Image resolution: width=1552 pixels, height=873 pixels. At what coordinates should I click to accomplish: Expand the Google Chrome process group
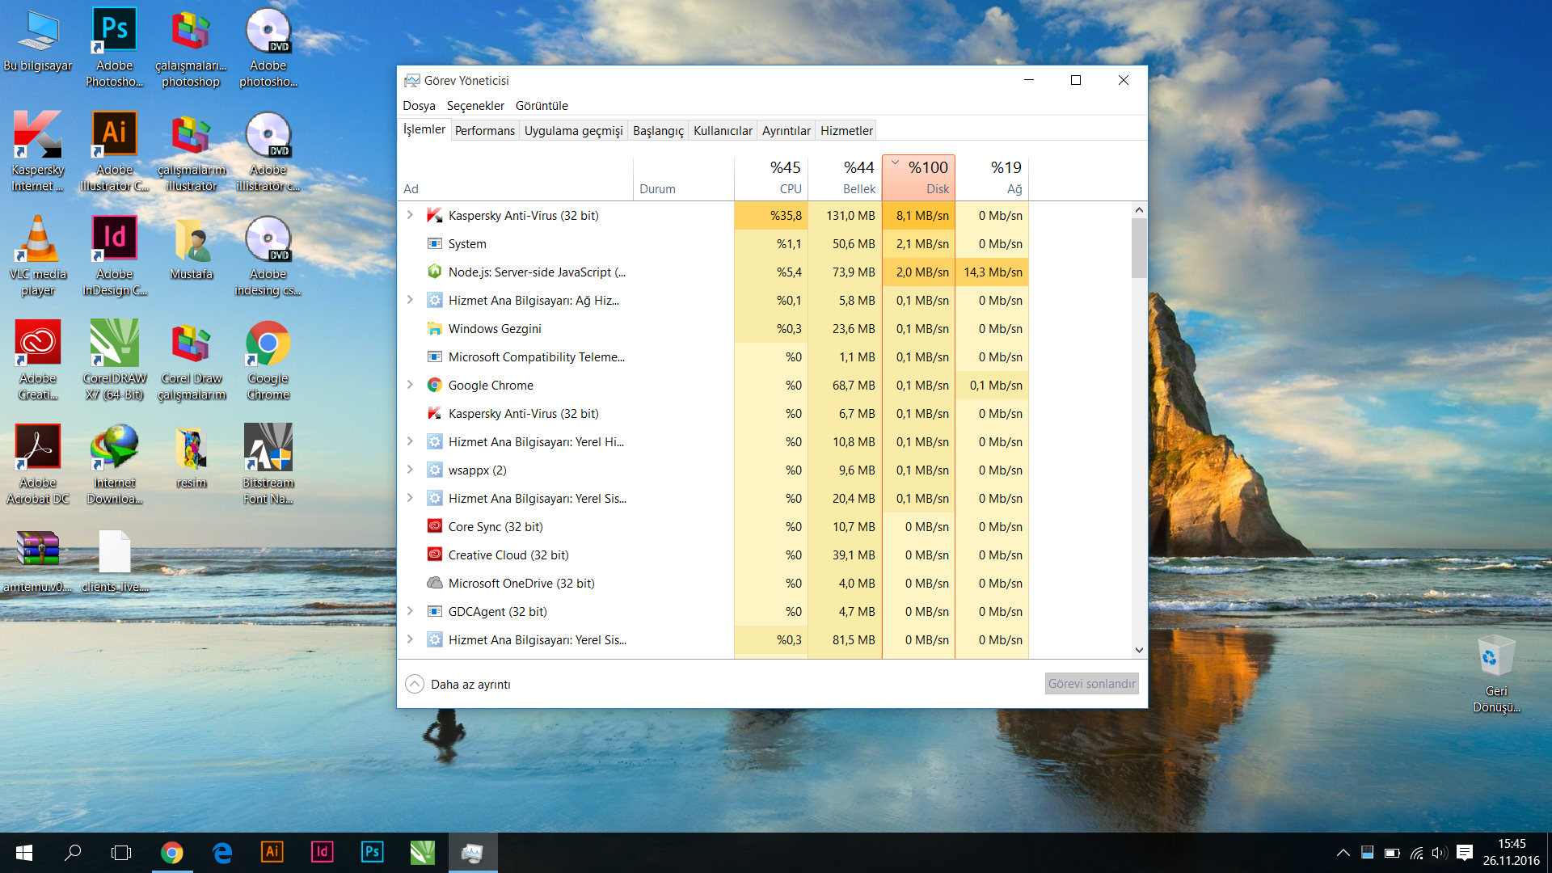410,385
